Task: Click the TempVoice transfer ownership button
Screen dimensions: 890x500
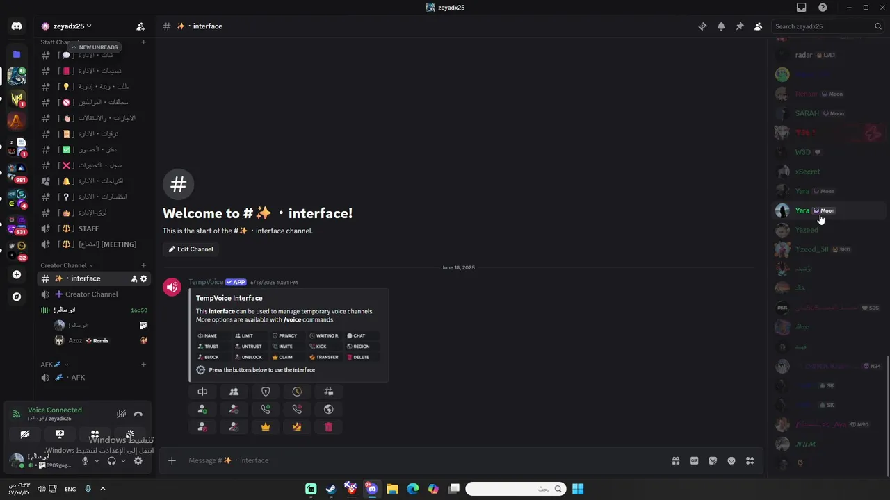Action: point(297,427)
